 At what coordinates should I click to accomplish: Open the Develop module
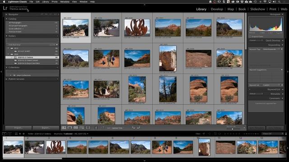coord(217,9)
